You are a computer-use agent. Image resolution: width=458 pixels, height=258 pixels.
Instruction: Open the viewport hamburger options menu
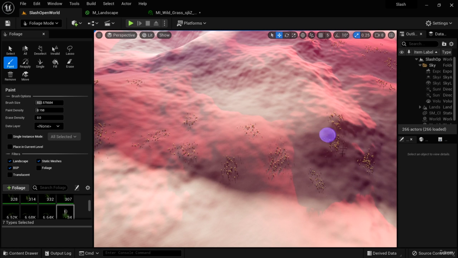tap(99, 35)
